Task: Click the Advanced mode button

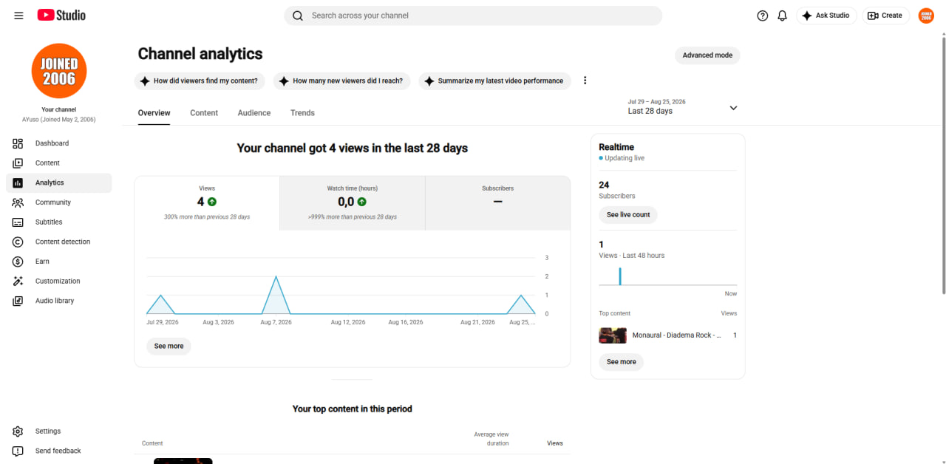Action: (707, 55)
